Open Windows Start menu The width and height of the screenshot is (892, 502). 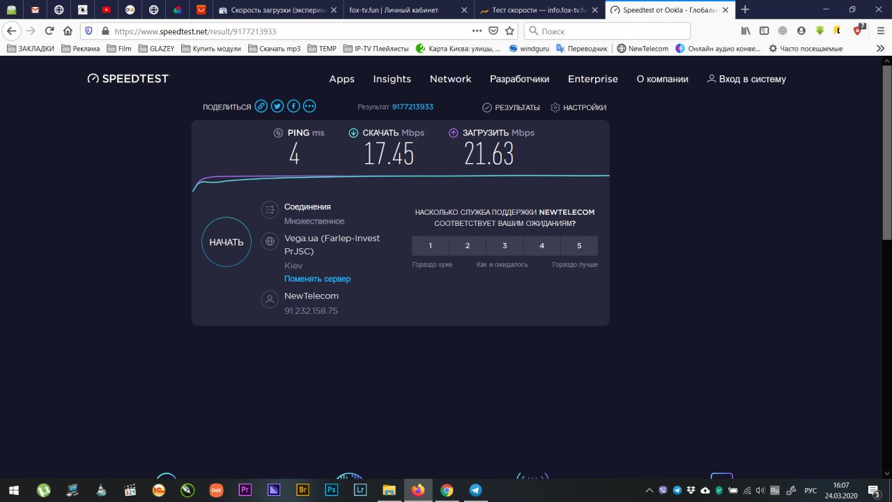[x=13, y=490]
